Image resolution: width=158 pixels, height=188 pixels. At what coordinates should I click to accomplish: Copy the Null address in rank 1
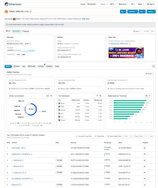click(25, 148)
